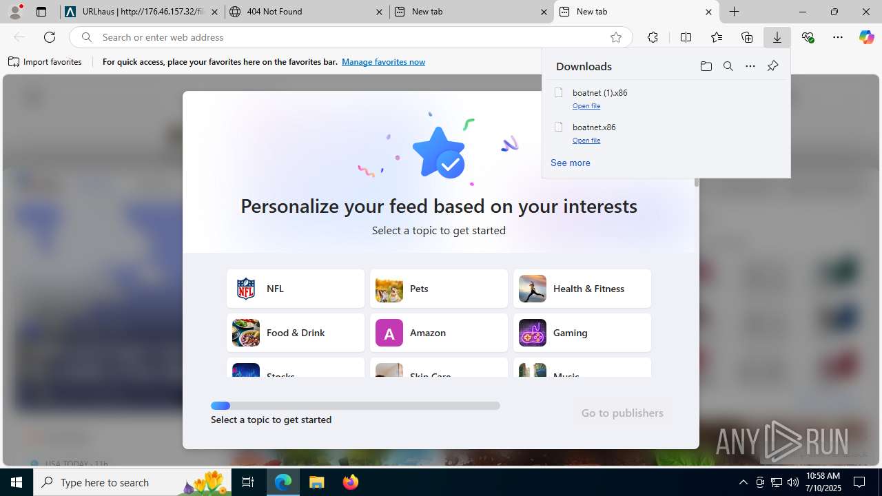
Task: Close the active New tab
Action: 708,12
